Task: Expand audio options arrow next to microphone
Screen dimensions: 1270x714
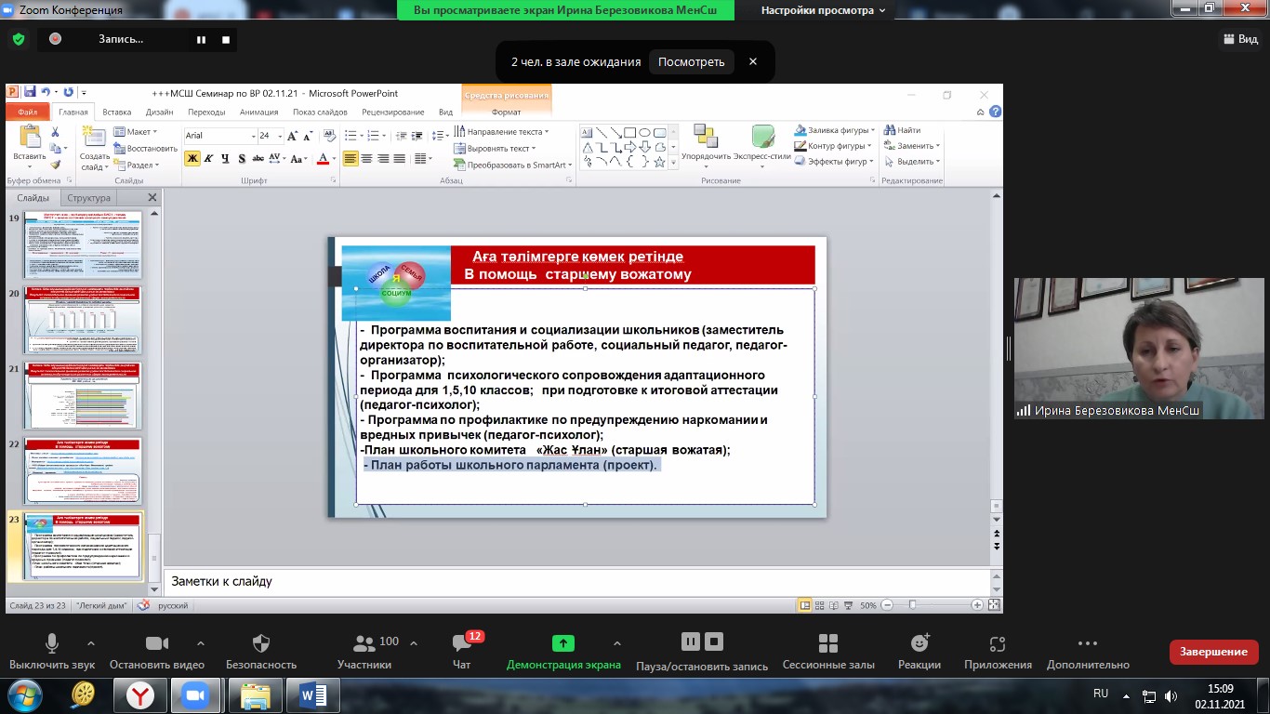Action: pos(91,642)
